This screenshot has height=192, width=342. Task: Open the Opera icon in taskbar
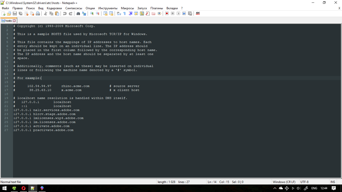pyautogui.click(x=24, y=188)
